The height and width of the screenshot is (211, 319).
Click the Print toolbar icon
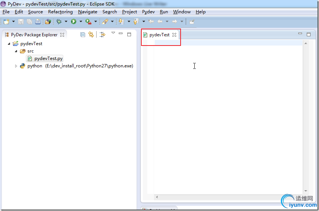click(38, 21)
